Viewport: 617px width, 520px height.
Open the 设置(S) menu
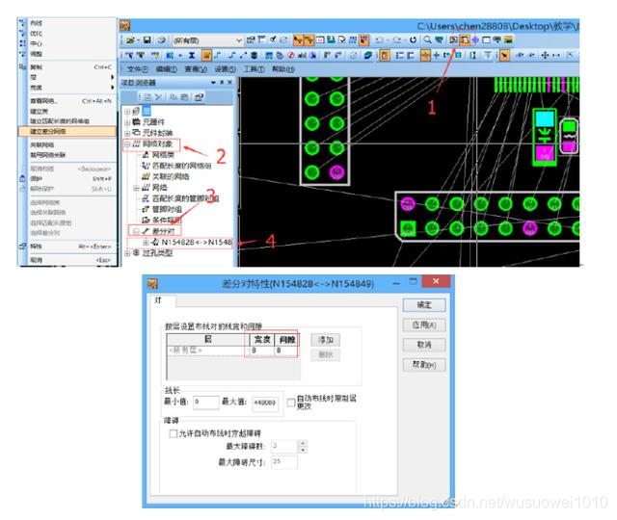pyautogui.click(x=225, y=69)
